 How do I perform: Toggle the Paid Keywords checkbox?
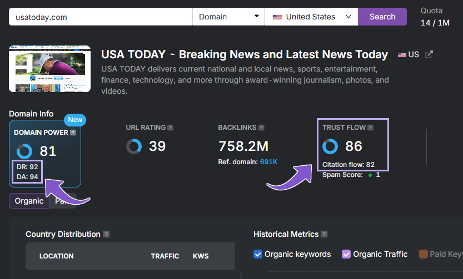pos(424,254)
